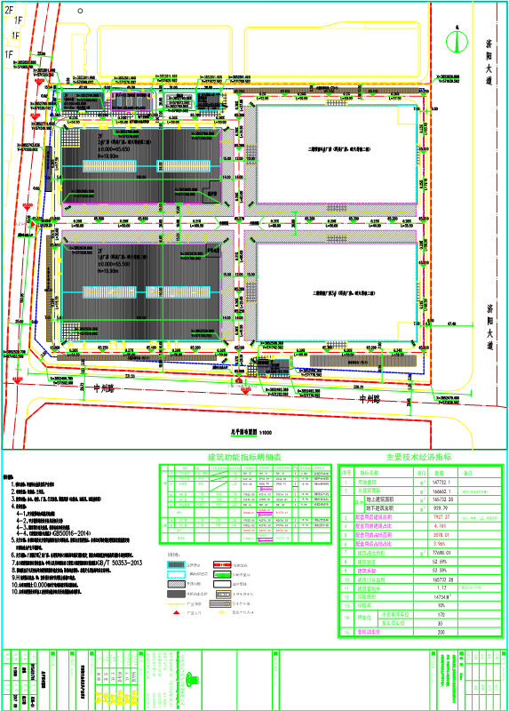Image resolution: width=509 pixels, height=711 pixels.
Task: Click the dark gray solid legend swatch
Action: [x=176, y=594]
